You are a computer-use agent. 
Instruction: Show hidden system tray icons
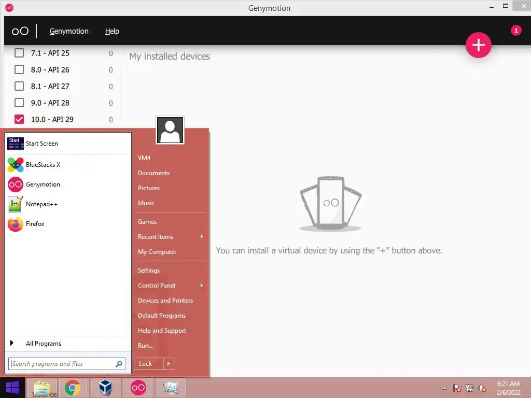click(444, 388)
